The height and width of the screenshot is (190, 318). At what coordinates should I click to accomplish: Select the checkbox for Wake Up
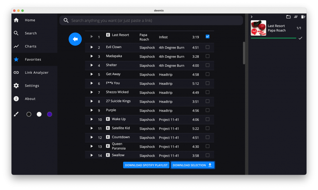(208, 119)
